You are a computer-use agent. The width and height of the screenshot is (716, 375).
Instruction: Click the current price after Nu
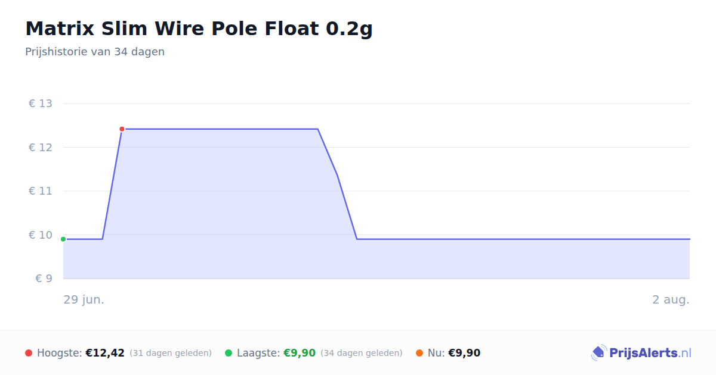pyautogui.click(x=464, y=353)
